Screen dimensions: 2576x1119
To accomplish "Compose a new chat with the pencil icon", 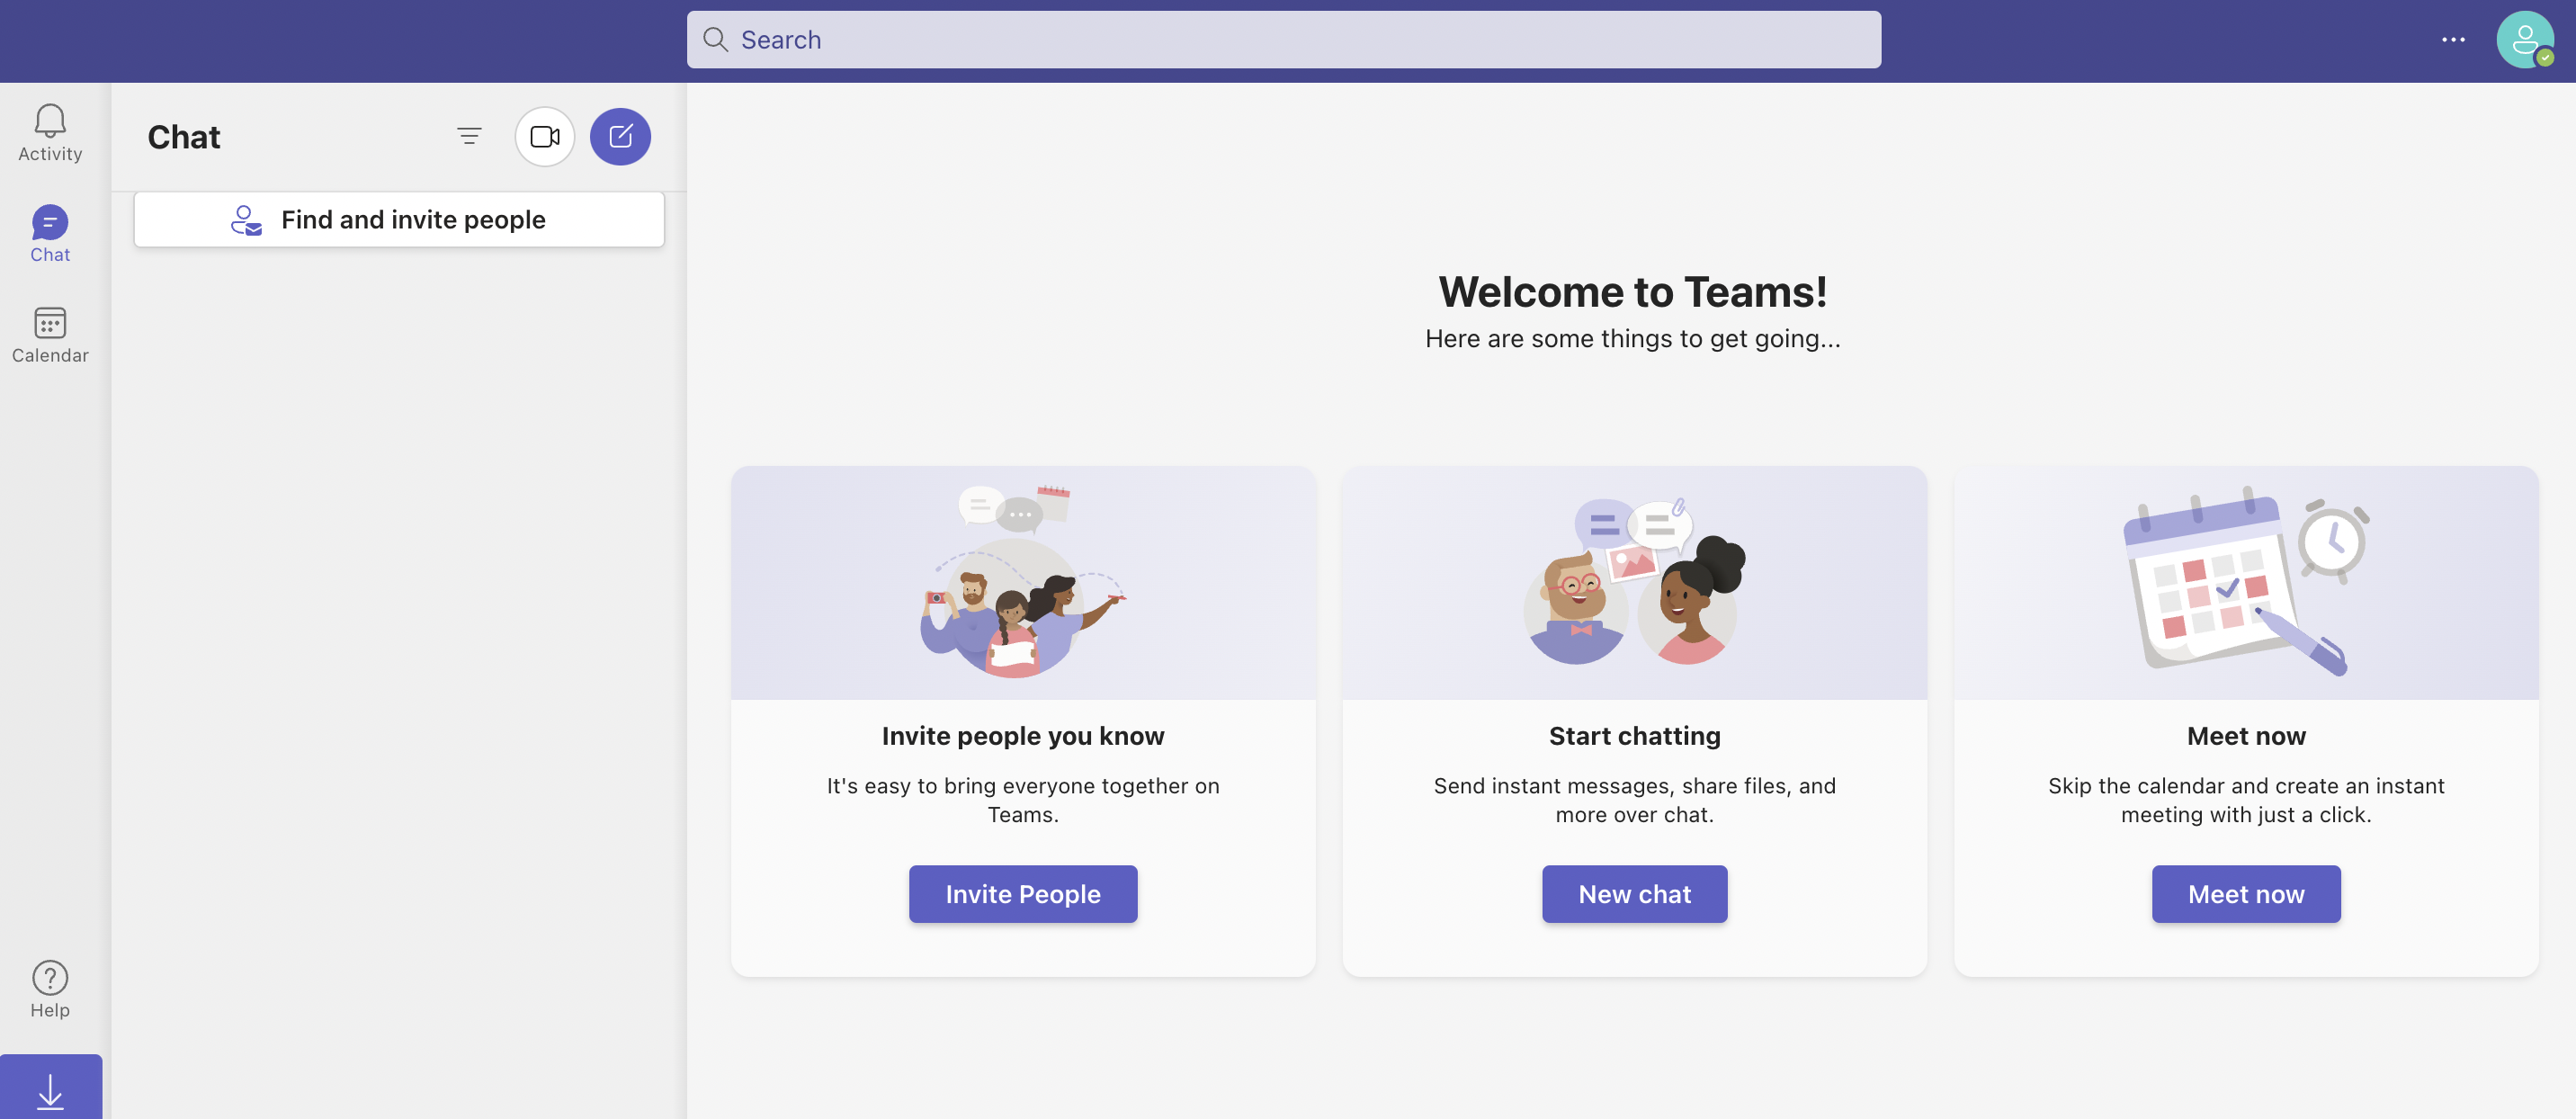I will (x=620, y=136).
